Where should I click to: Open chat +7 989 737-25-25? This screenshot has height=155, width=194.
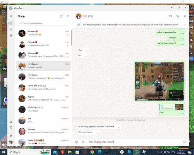[x=43, y=109]
